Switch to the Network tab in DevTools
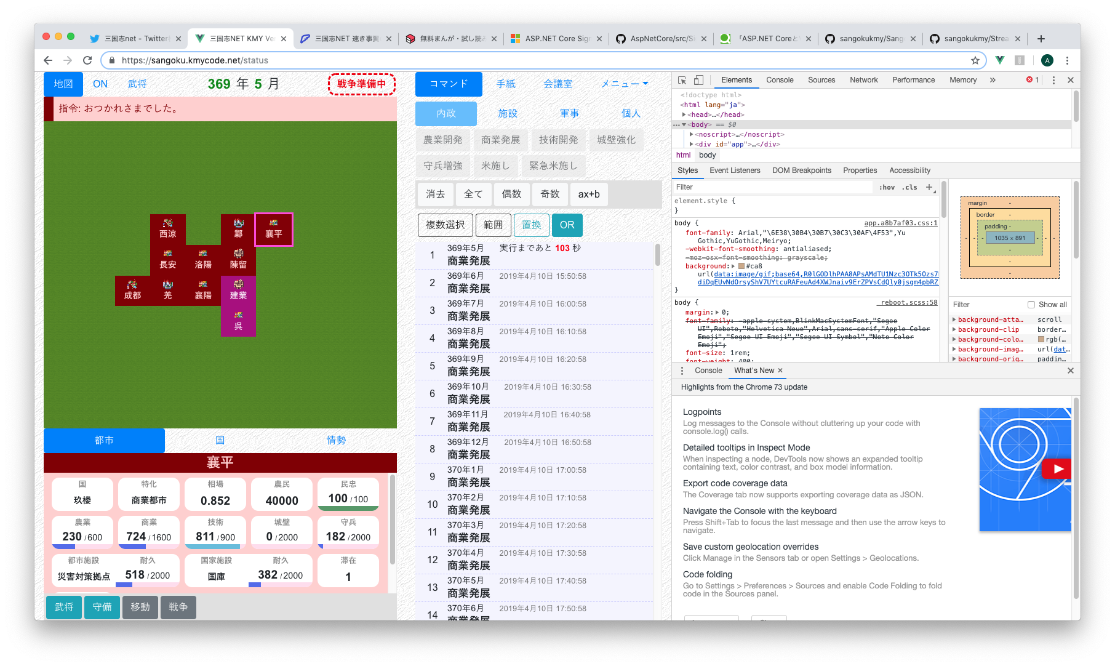Viewport: 1115px width, 666px height. click(x=863, y=80)
